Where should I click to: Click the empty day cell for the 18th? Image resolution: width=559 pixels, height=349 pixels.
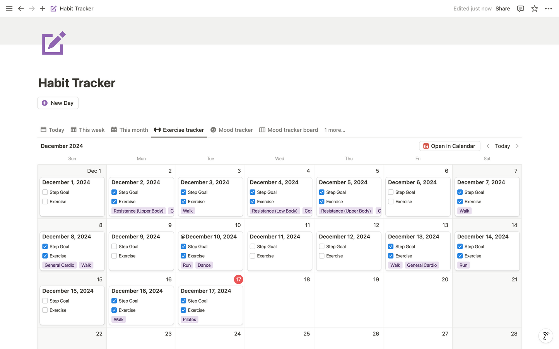[280, 300]
